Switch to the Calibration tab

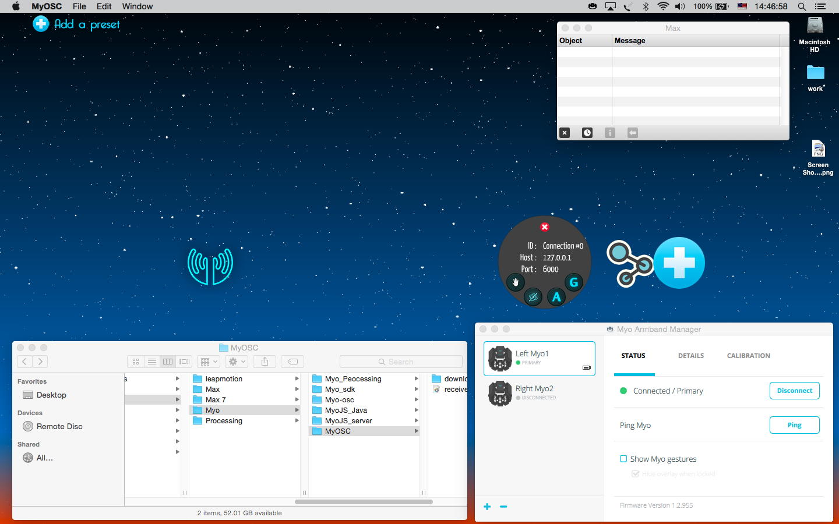[749, 356]
